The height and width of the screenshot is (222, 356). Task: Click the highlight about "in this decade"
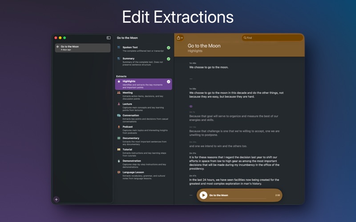click(x=236, y=95)
